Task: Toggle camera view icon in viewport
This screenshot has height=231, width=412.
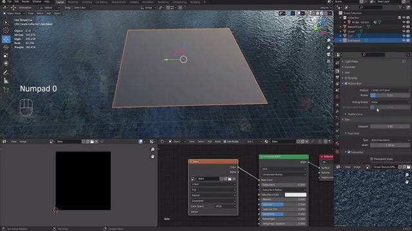Action: [329, 54]
